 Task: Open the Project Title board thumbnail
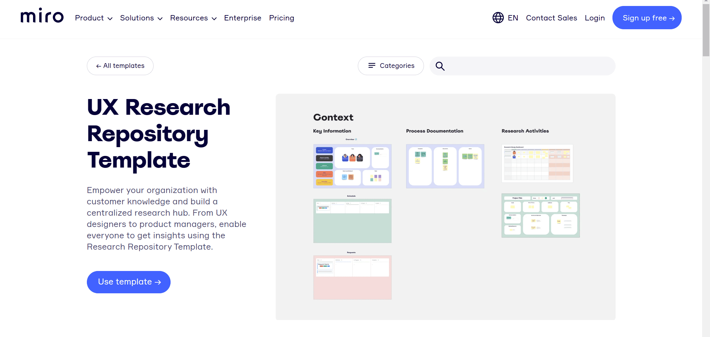541,215
